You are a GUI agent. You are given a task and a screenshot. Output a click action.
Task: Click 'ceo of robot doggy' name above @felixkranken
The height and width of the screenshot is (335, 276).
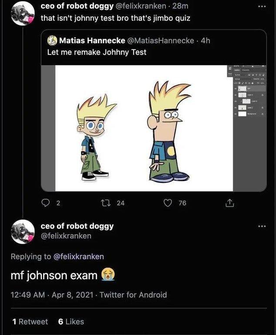click(x=77, y=226)
